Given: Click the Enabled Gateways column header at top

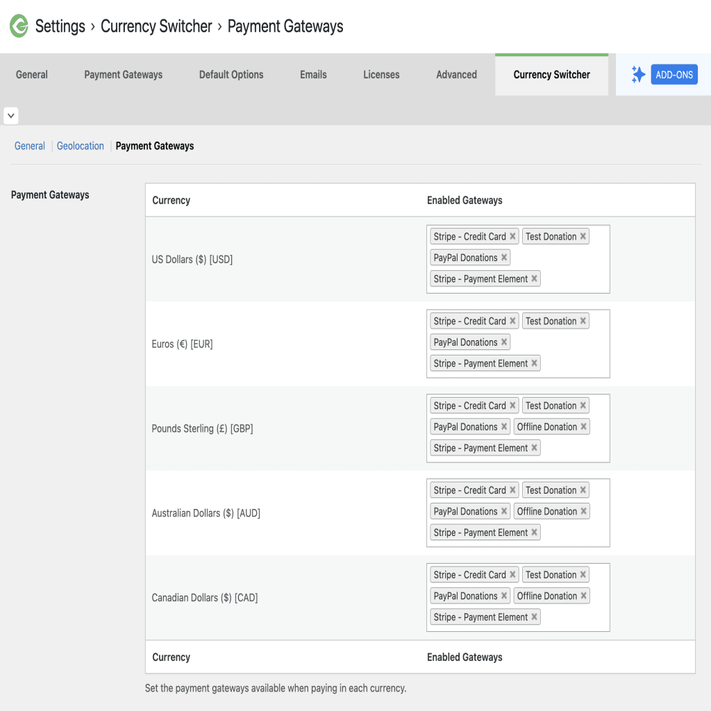Looking at the screenshot, I should pos(465,201).
